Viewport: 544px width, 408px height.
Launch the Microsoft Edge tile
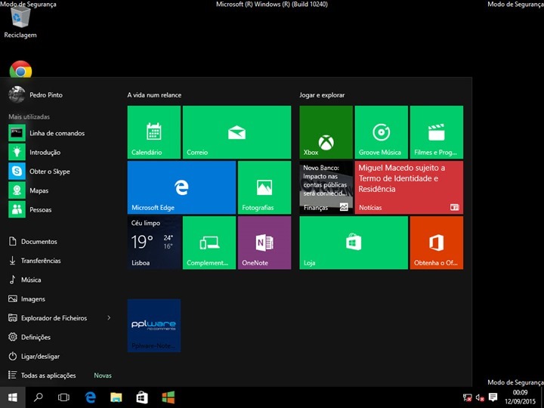(x=181, y=187)
